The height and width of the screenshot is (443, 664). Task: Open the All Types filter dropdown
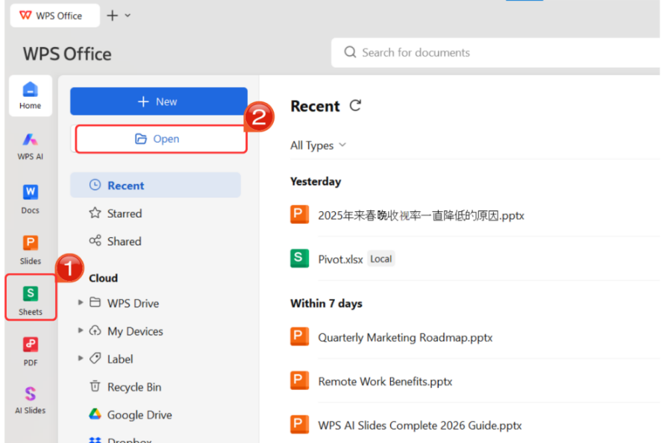[318, 145]
